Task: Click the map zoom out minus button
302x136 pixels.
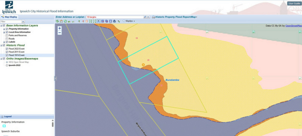Action: pyautogui.click(x=60, y=33)
